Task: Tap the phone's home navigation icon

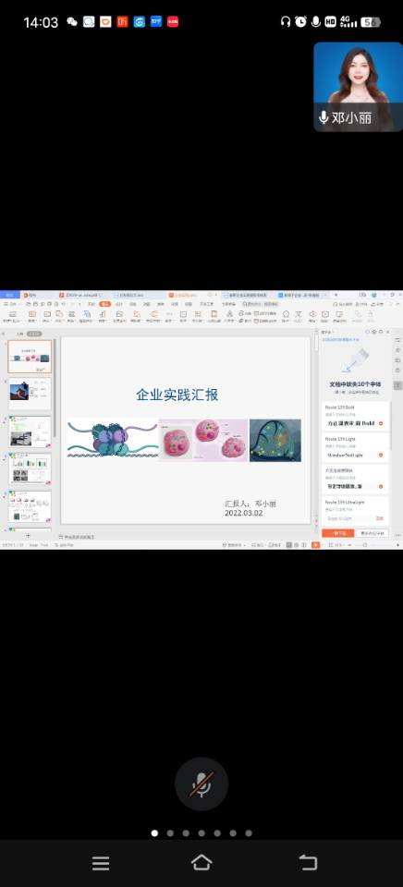Action: click(201, 862)
